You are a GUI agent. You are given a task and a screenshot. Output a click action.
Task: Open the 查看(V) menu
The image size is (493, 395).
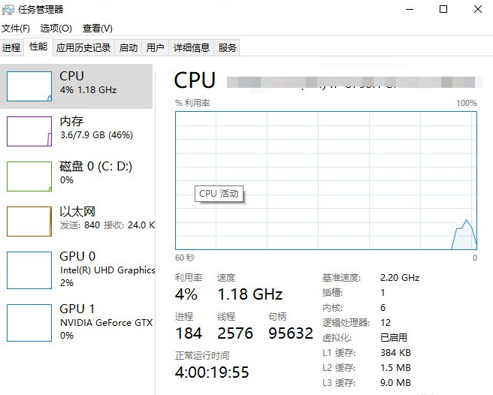[98, 29]
